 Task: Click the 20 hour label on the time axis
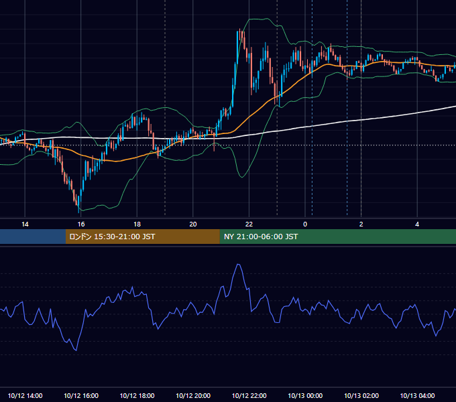point(193,224)
